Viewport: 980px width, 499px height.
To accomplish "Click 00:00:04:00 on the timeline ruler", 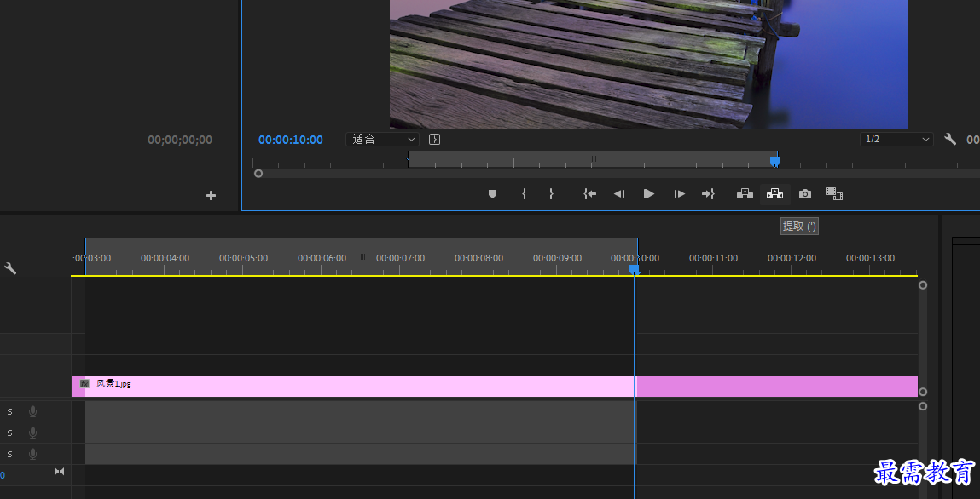I will [165, 258].
